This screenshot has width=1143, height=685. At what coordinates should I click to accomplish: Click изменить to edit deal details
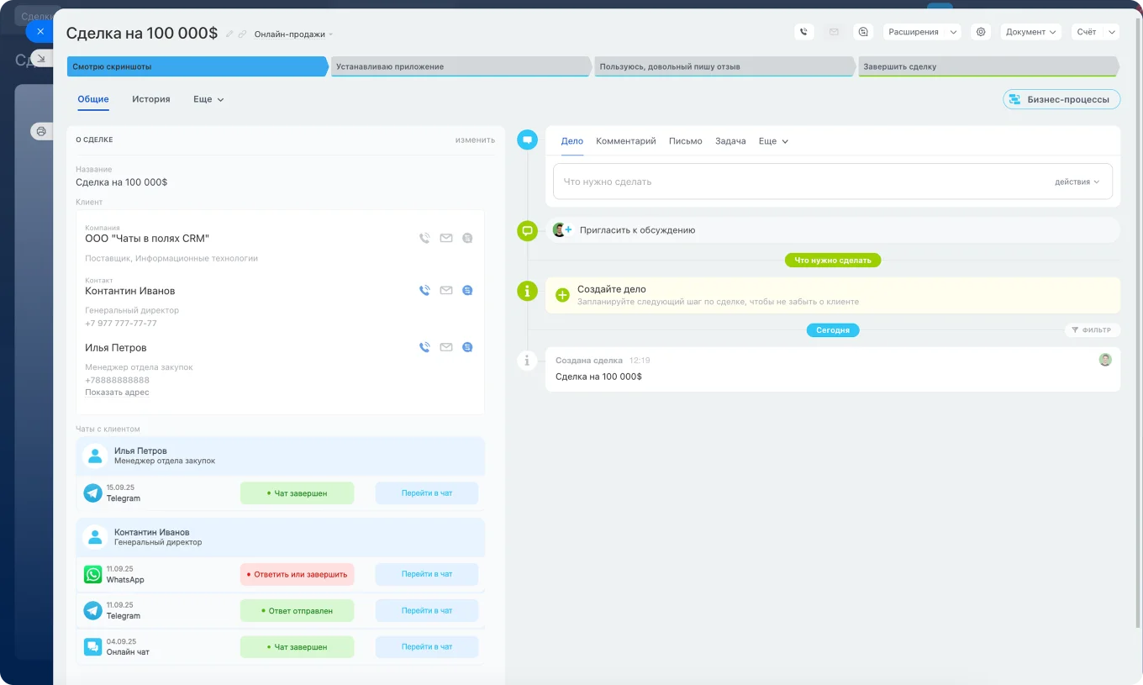(475, 140)
